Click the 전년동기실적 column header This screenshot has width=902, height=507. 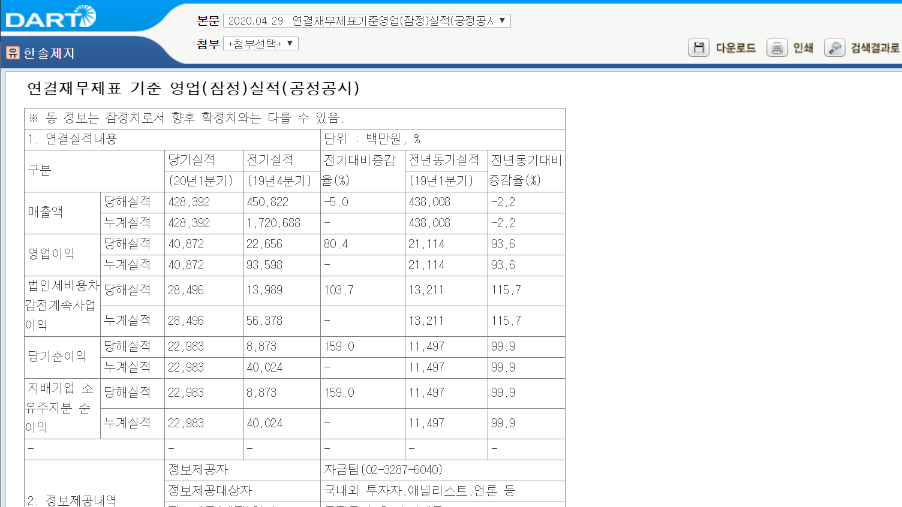click(444, 159)
